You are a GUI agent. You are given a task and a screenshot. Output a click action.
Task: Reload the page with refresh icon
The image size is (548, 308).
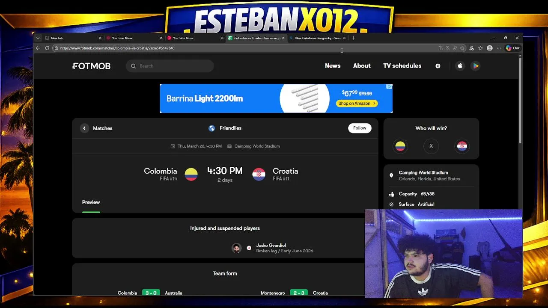tap(47, 48)
